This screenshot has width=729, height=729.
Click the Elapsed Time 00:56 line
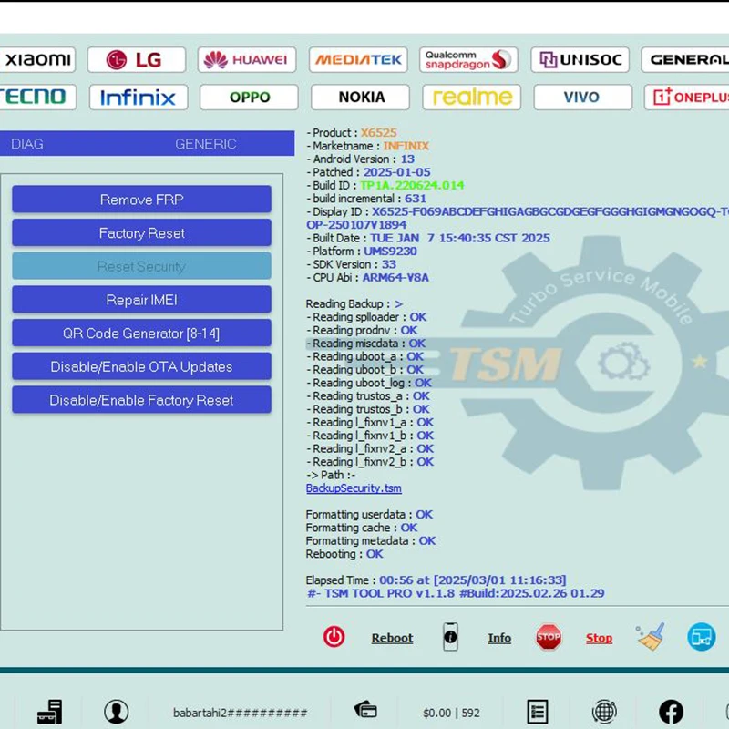(x=436, y=580)
